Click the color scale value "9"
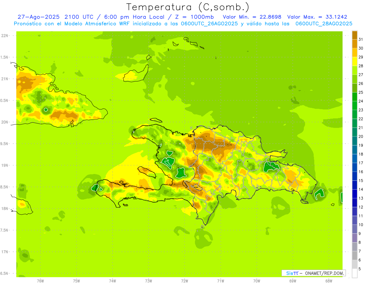Viewport: 369px width, 285px height. (359, 234)
